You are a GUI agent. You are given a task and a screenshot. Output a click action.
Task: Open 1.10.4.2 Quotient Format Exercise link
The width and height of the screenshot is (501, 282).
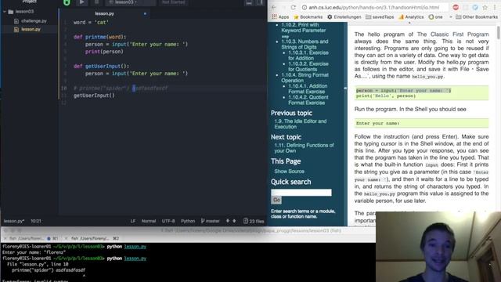[308, 100]
